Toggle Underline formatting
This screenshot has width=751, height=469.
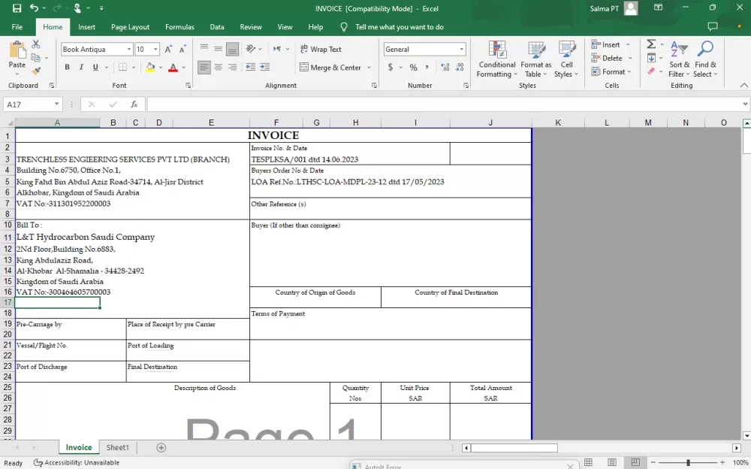pos(95,67)
